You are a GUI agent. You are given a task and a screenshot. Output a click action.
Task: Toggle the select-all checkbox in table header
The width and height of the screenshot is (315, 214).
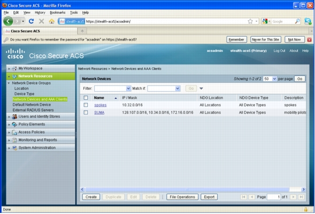click(x=86, y=98)
